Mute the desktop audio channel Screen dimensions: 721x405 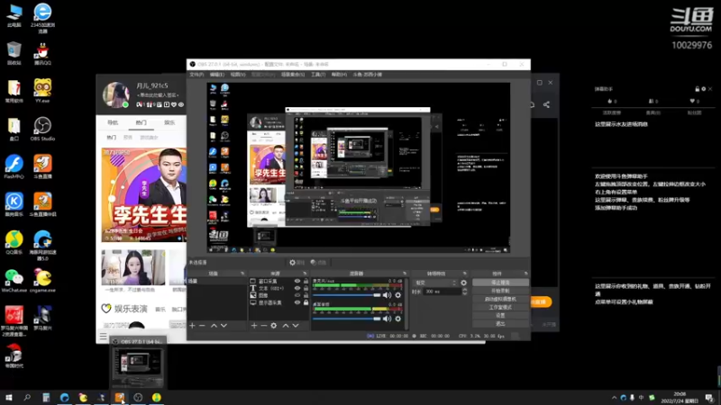[x=387, y=319]
